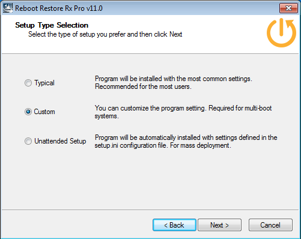This screenshot has width=301, height=239.
Task: Click the installer icon in the title bar
Action: tap(8, 8)
